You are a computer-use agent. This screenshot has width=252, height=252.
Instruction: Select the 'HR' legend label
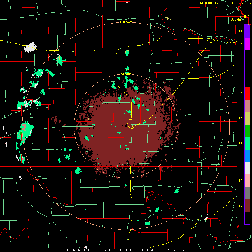click(240, 131)
